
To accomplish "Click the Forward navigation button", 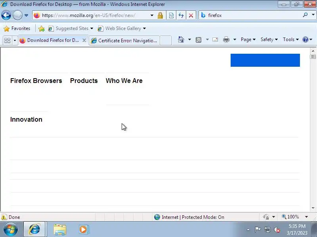I will click(x=17, y=15).
